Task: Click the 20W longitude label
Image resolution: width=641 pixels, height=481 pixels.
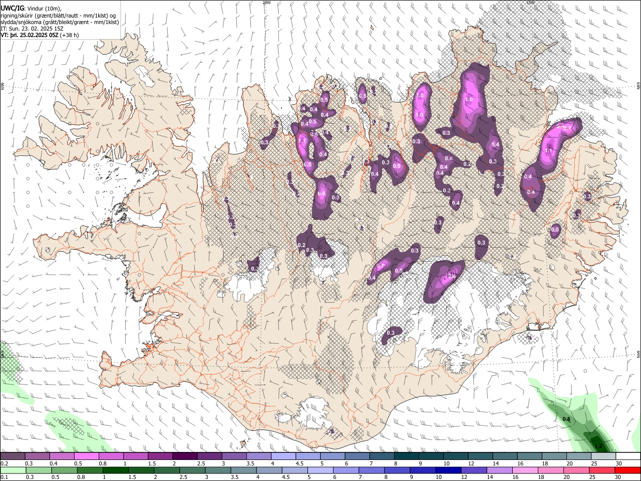Action: click(266, 2)
